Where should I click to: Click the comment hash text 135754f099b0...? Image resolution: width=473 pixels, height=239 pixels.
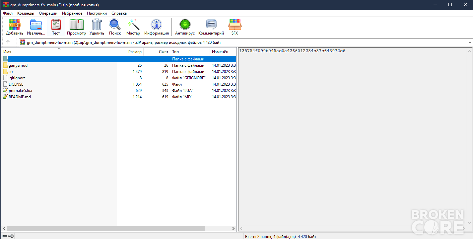[x=292, y=51]
